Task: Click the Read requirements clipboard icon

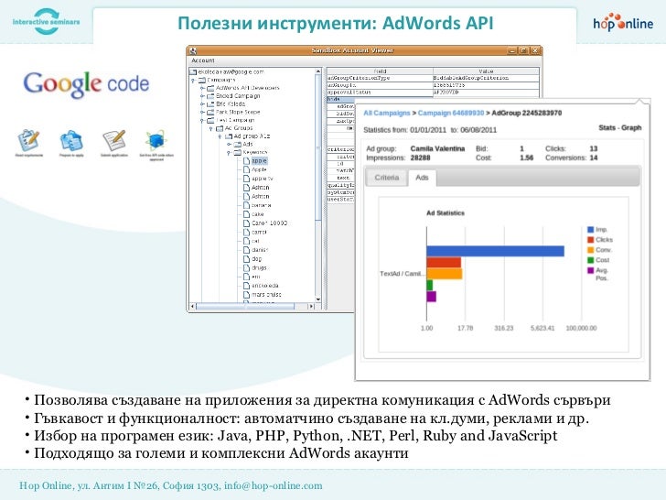Action: (29, 140)
